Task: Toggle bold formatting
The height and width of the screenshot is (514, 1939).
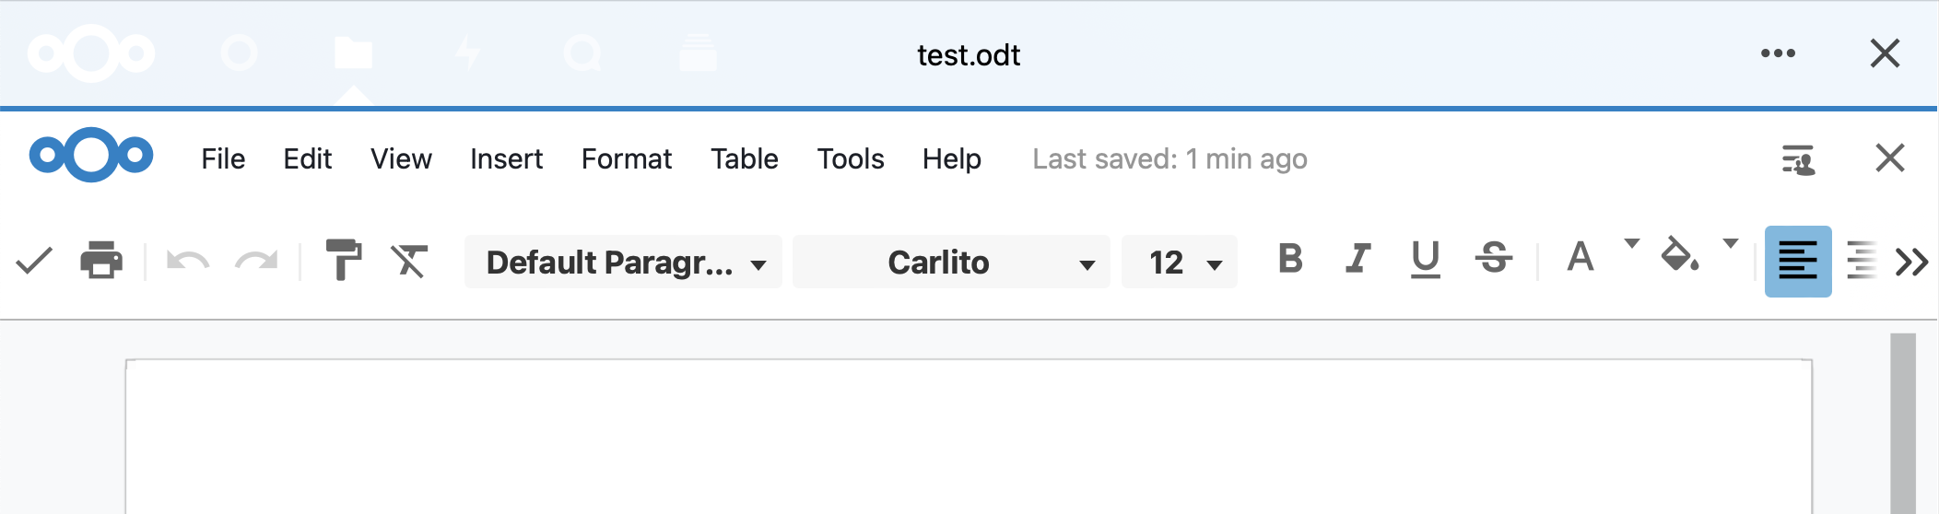Action: (1290, 259)
